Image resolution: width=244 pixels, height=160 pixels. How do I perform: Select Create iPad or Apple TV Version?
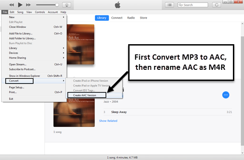pos(94,86)
